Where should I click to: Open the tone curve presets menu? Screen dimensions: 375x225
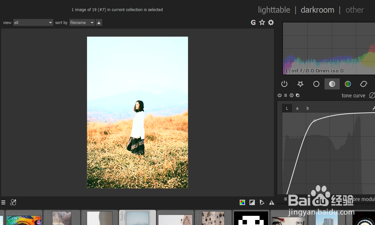[285, 95]
